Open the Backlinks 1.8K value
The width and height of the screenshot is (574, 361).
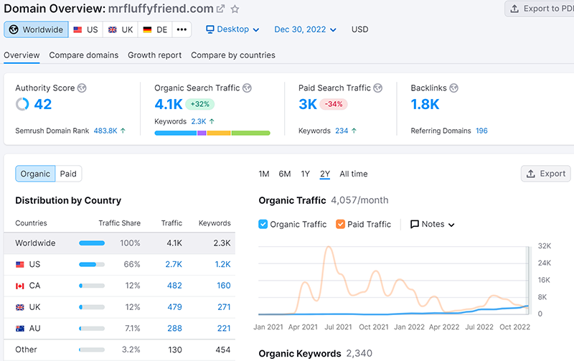point(425,104)
